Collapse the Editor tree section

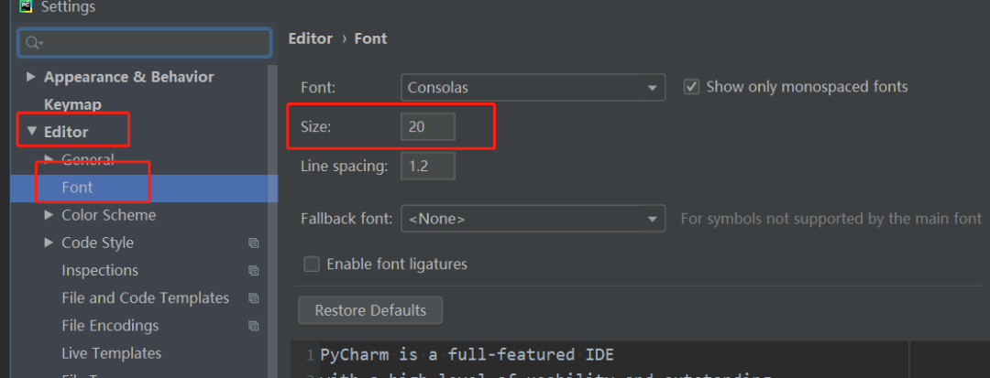point(32,132)
